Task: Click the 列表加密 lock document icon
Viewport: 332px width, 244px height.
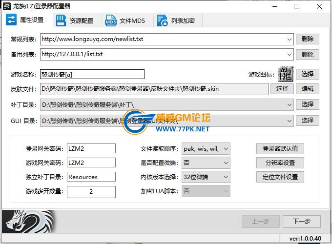Action: (x=163, y=20)
